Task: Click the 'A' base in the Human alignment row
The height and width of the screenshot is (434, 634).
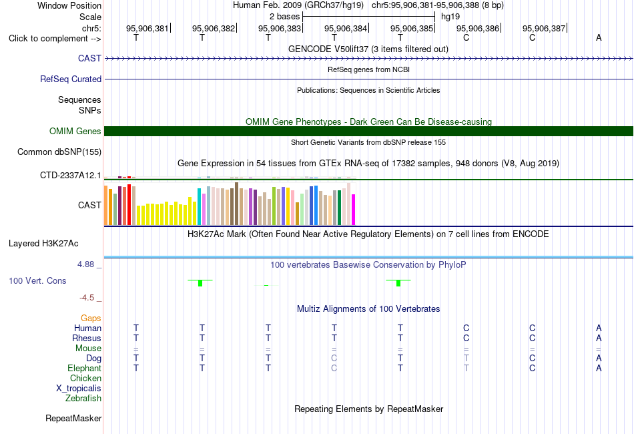Action: (x=599, y=328)
